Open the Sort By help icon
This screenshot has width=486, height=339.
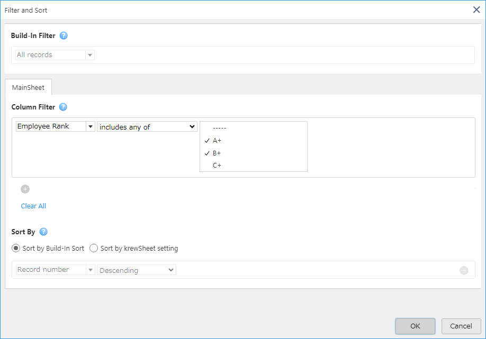point(43,232)
